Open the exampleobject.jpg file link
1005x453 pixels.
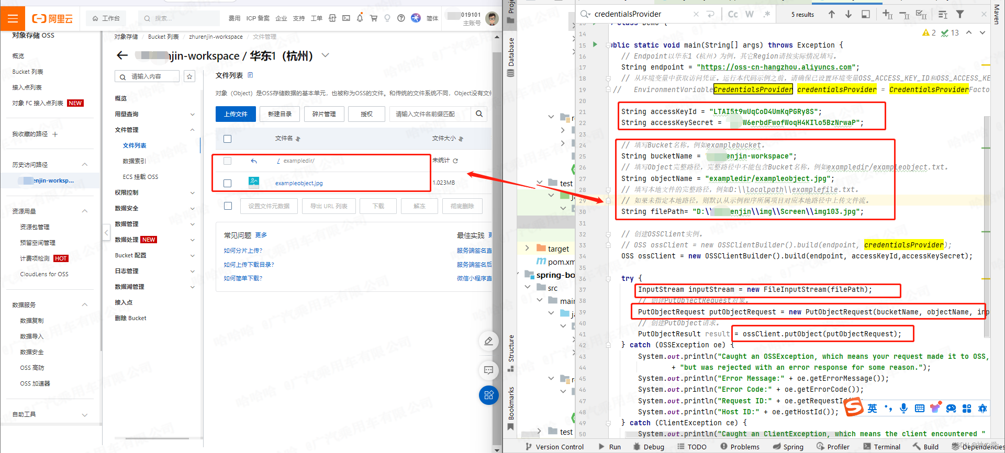coord(299,183)
